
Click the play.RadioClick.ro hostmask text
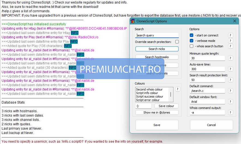pyautogui.click(x=82, y=37)
